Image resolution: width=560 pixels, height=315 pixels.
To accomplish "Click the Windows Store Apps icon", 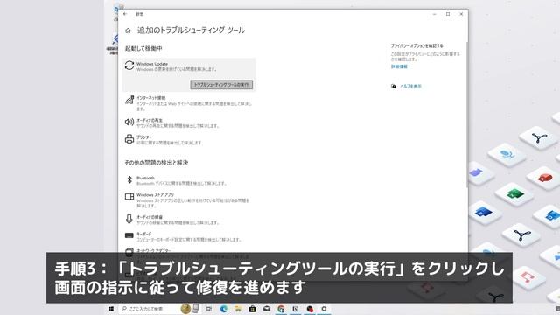I will pos(129,196).
